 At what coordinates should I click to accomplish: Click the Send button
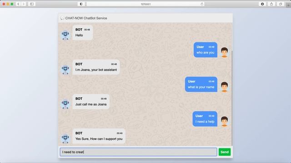pyautogui.click(x=225, y=152)
